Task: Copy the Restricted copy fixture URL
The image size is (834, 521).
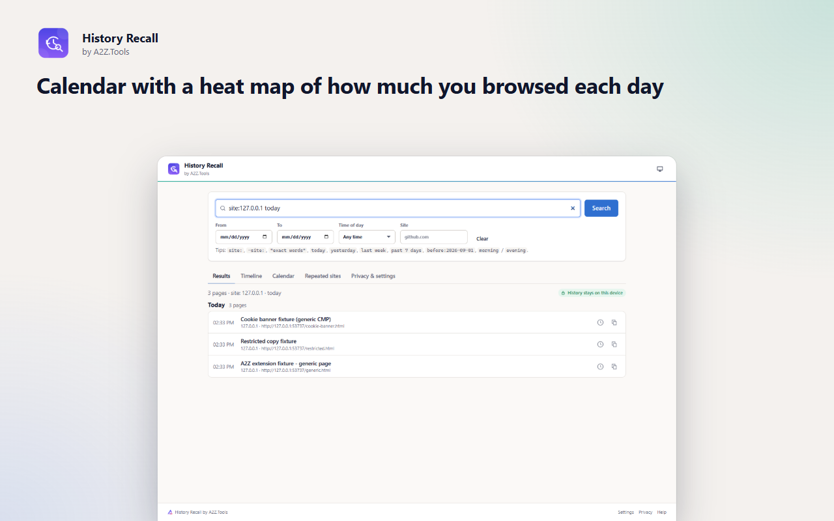Action: 614,345
